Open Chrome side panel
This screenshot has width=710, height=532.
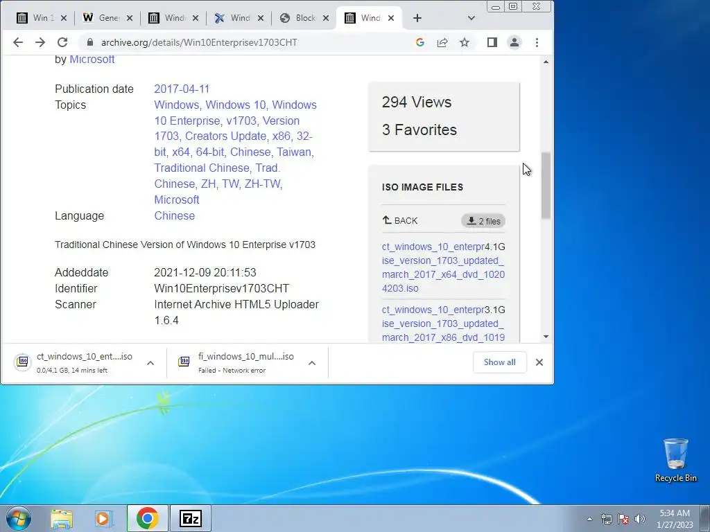(x=492, y=42)
